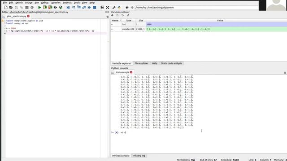Import data icon in Variable explorer

pos(113,15)
